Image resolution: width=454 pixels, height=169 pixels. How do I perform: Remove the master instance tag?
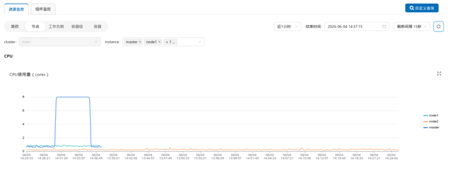coord(140,42)
